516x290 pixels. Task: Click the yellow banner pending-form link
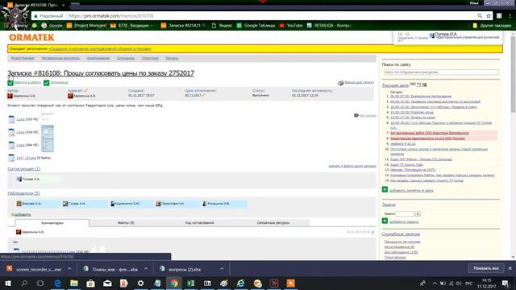[100, 48]
